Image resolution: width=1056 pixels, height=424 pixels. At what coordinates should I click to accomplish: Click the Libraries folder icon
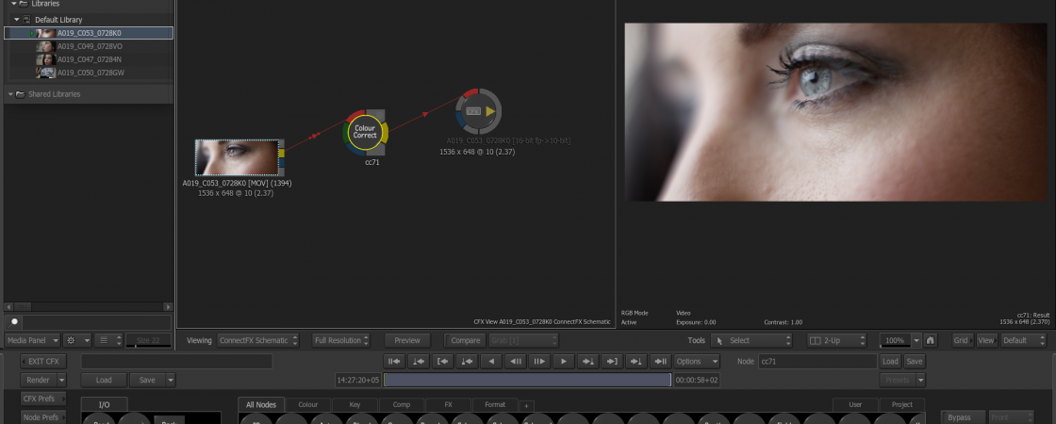click(24, 4)
